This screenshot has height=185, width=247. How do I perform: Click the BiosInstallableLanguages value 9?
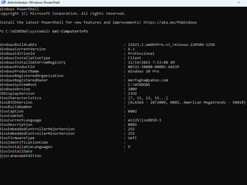click(x=129, y=147)
